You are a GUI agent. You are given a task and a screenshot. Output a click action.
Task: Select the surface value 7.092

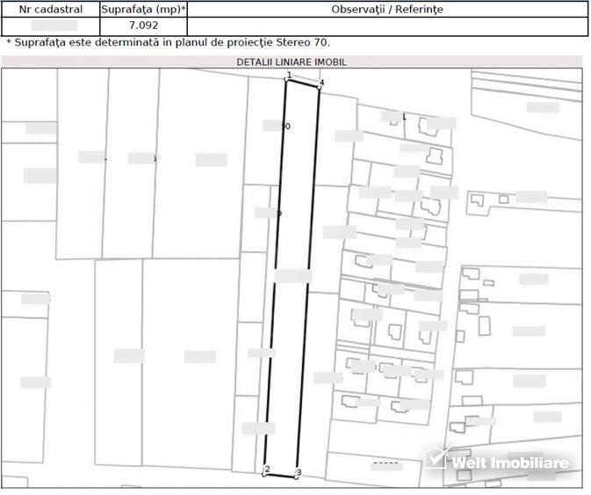pos(144,25)
